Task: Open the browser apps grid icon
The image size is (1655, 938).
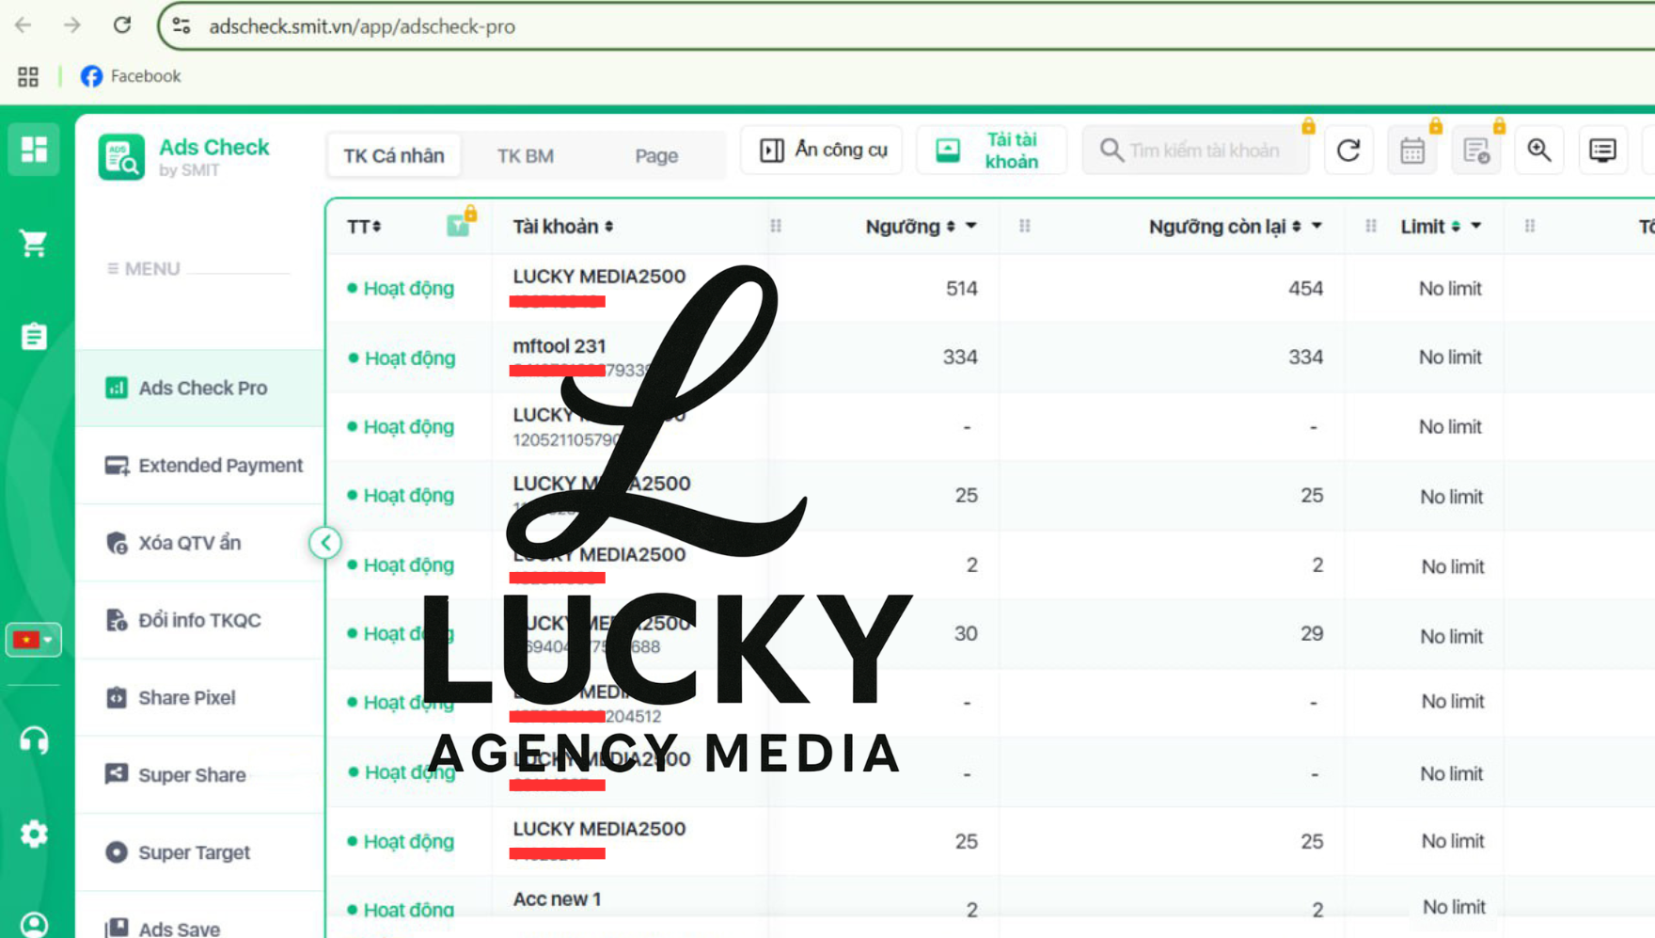Action: click(28, 76)
